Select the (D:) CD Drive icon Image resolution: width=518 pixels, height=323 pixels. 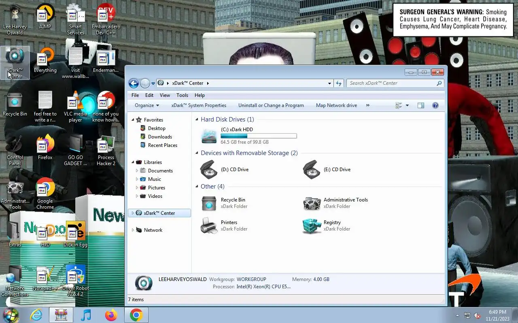[209, 170]
